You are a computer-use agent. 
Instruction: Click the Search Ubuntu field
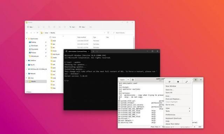click(123, 33)
